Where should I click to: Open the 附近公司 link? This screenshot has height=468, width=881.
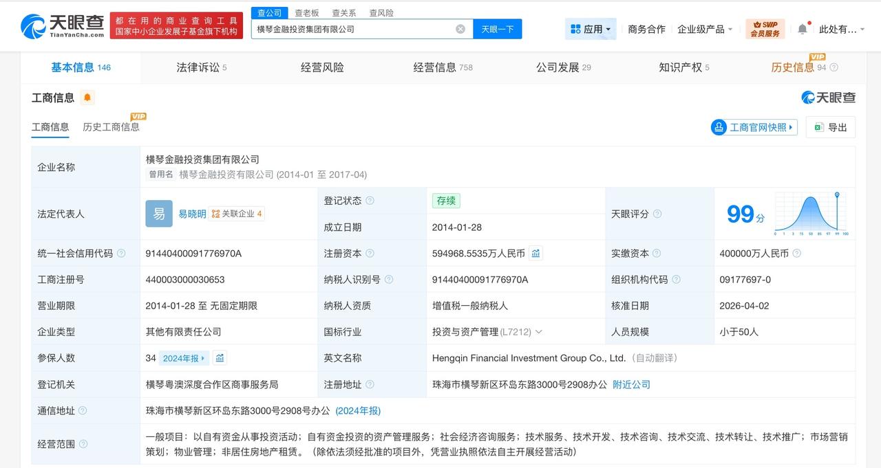click(630, 384)
